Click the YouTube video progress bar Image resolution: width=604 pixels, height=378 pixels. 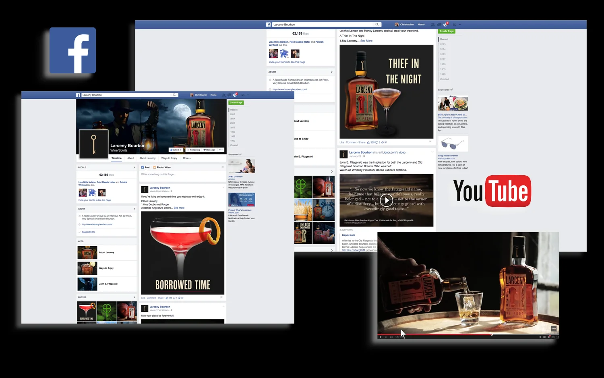pos(468,334)
